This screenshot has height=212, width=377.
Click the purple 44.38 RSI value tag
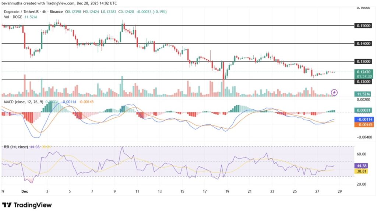[362, 166]
